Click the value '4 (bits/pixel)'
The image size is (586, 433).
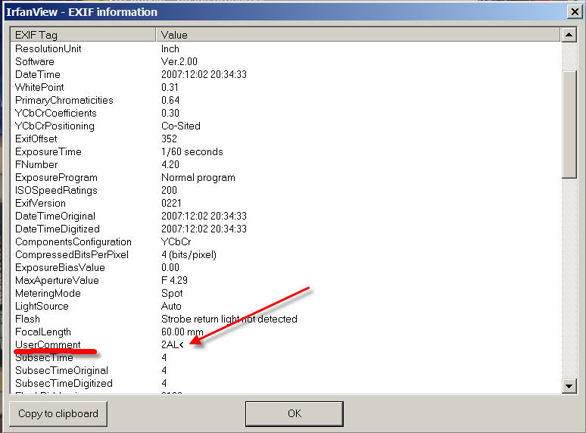[x=189, y=255]
